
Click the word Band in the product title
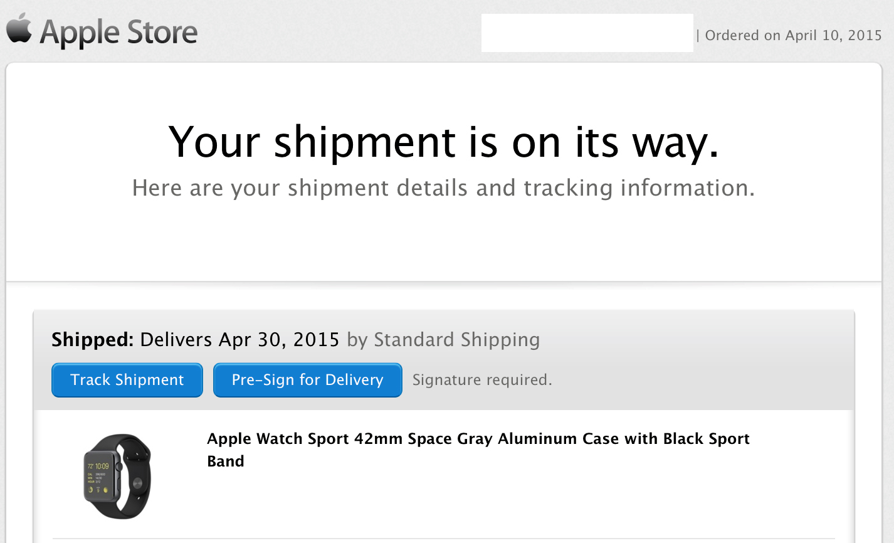click(226, 461)
